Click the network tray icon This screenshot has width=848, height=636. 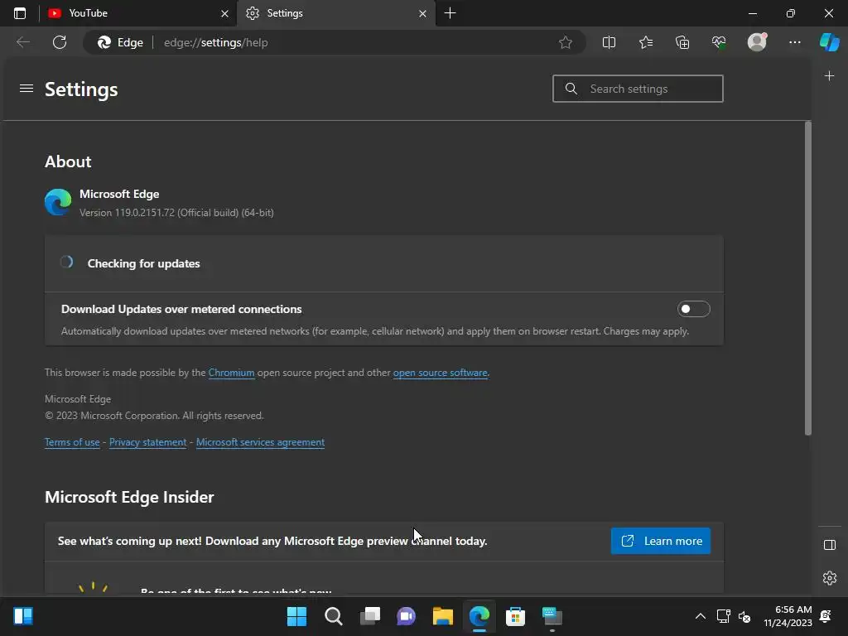tap(723, 616)
